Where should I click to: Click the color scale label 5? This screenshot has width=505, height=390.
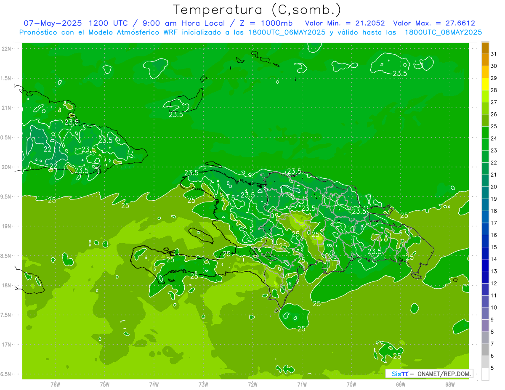pos(492,368)
